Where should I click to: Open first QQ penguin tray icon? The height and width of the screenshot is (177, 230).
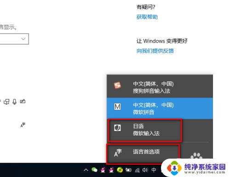pos(103,170)
